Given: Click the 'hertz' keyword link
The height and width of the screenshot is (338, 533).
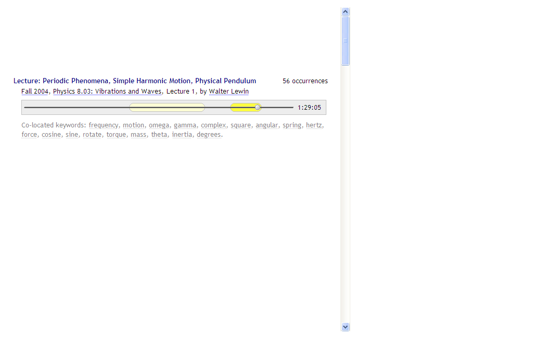Looking at the screenshot, I should 314,125.
